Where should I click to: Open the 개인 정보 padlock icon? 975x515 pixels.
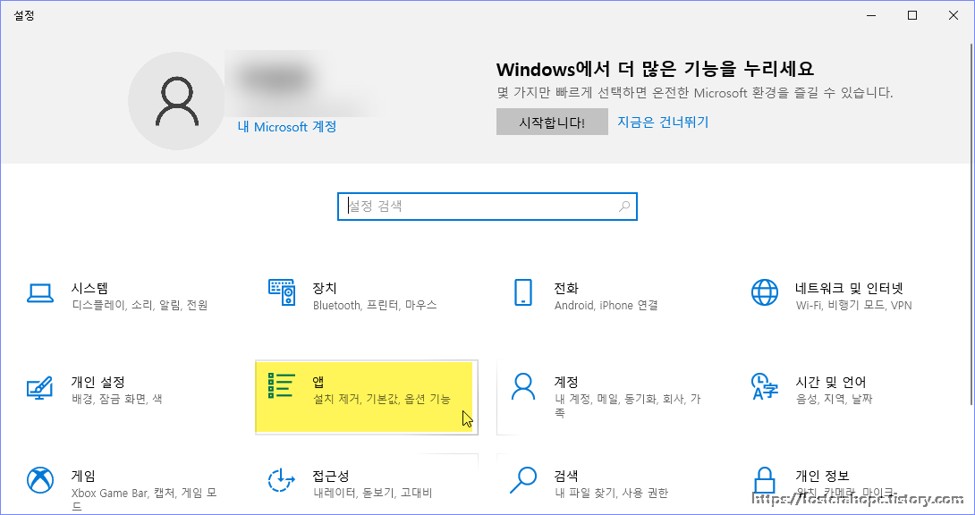764,481
